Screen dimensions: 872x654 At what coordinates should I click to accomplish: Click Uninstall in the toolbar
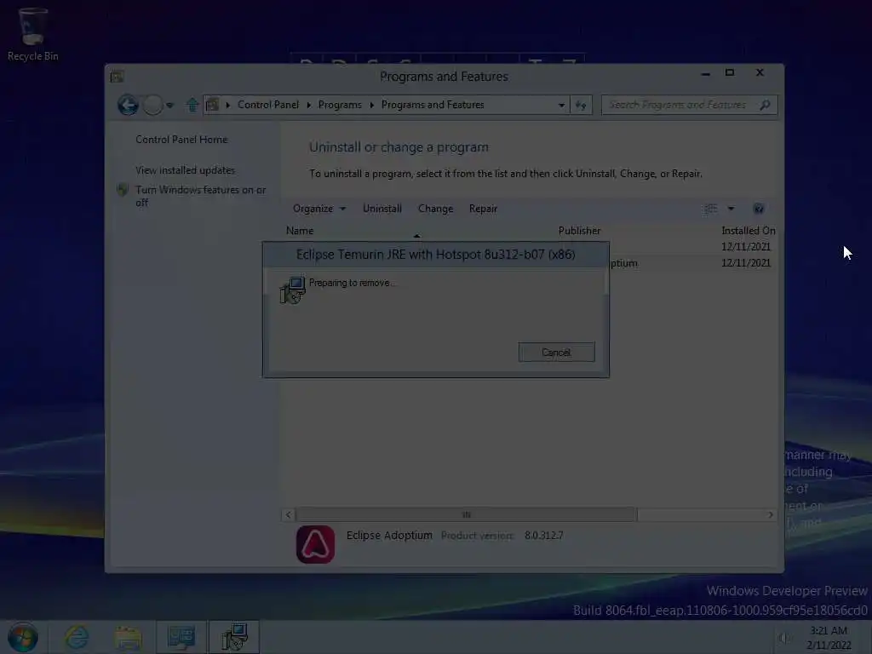(x=382, y=209)
